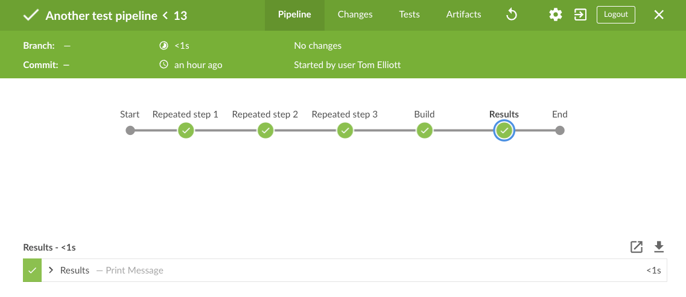Select the Repeated step 2 stage node

265,130
